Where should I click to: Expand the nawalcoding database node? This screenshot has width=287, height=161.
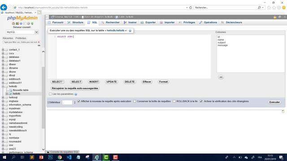pos(3,127)
